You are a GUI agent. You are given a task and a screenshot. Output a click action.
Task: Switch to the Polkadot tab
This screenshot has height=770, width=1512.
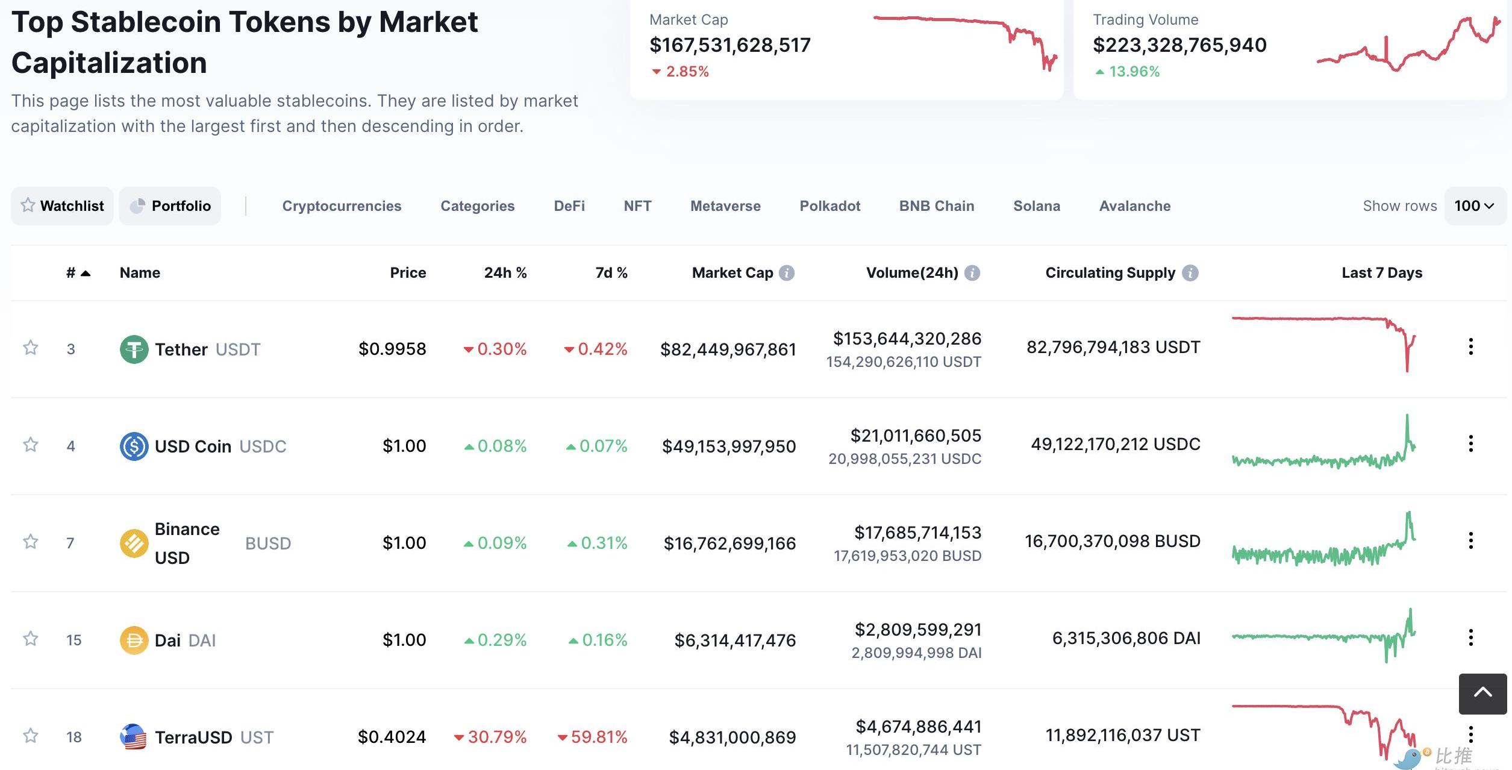[x=830, y=206]
